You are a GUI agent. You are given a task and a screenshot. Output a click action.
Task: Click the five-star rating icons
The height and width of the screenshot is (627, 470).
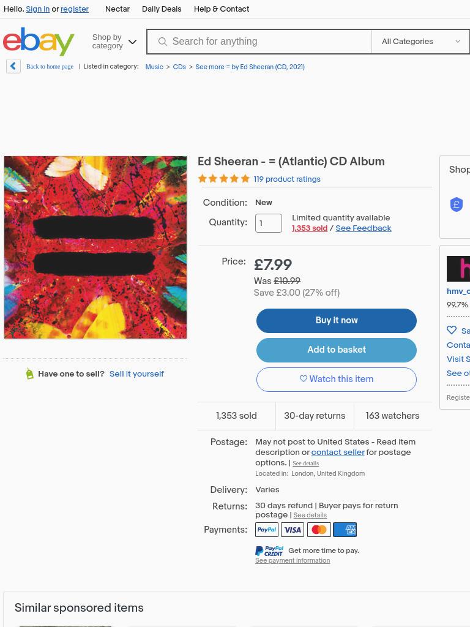(224, 179)
